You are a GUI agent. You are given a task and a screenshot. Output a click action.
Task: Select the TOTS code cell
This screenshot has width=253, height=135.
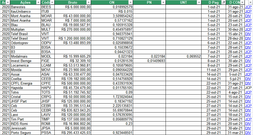pyautogui.click(x=48, y=92)
